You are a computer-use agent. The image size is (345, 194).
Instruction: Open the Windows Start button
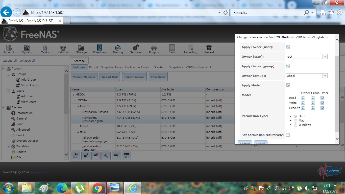(8, 188)
